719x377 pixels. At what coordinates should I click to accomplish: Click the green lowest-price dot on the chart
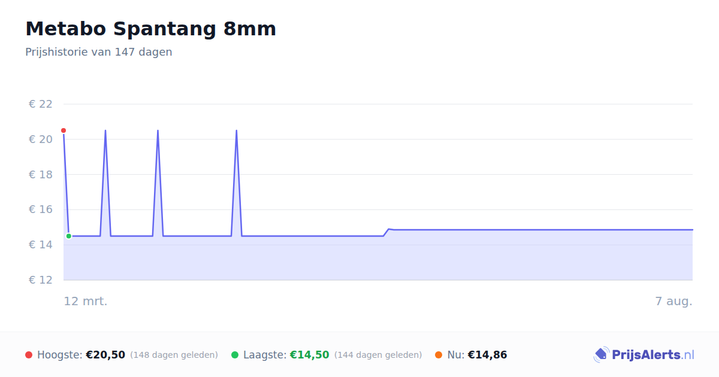[x=69, y=236]
